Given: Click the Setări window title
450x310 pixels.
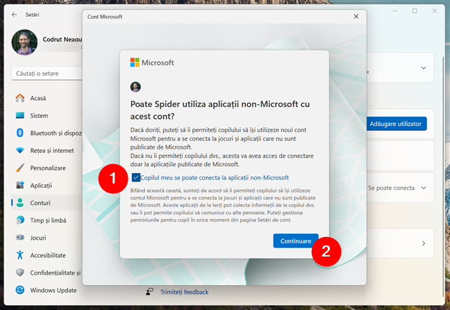Looking at the screenshot, I should [x=32, y=15].
